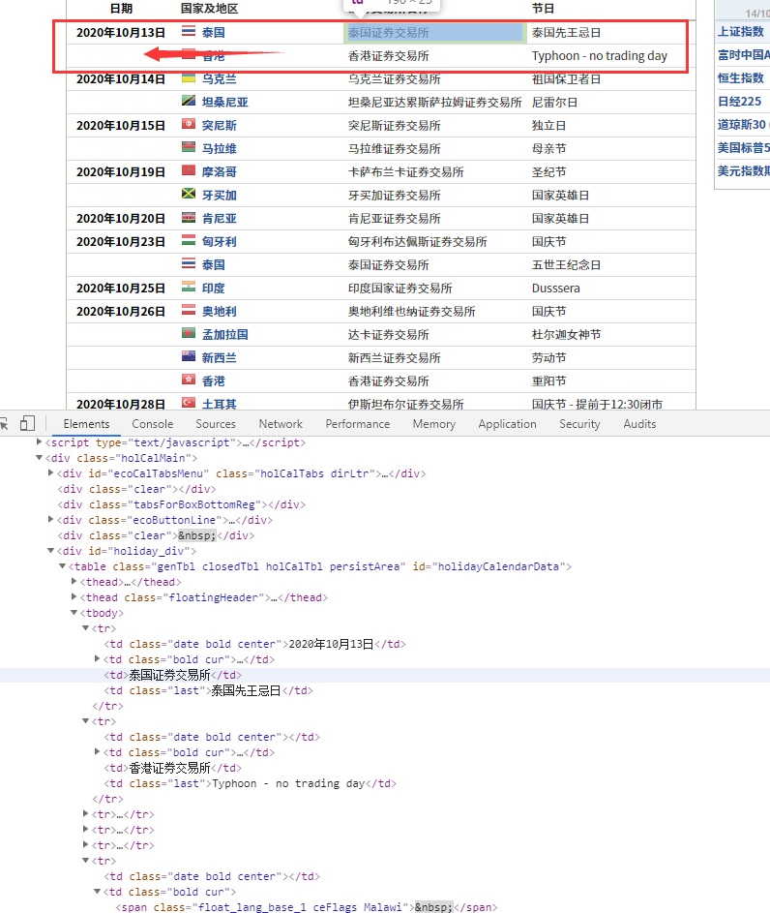Open the 摩洛哥 country link
770x913 pixels.
(220, 172)
